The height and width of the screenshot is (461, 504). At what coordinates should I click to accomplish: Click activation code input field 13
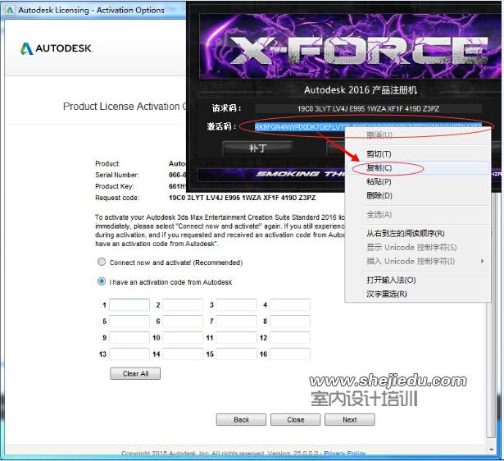(129, 354)
